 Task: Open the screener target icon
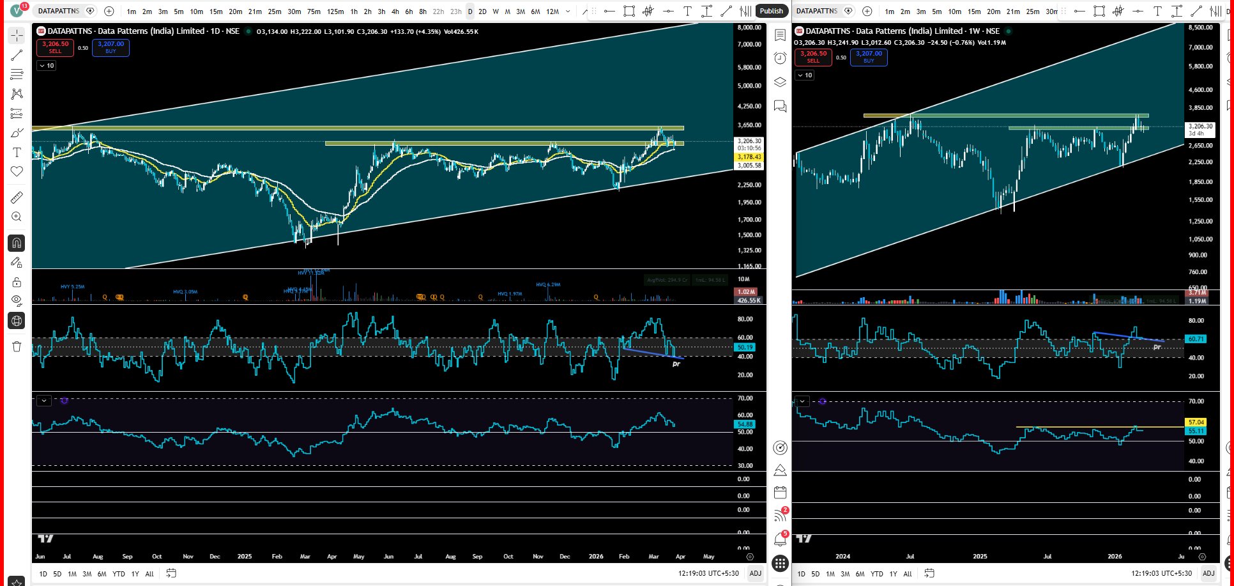pyautogui.click(x=780, y=447)
